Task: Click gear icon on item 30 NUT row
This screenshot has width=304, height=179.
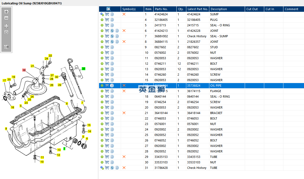Action: (102, 162)
